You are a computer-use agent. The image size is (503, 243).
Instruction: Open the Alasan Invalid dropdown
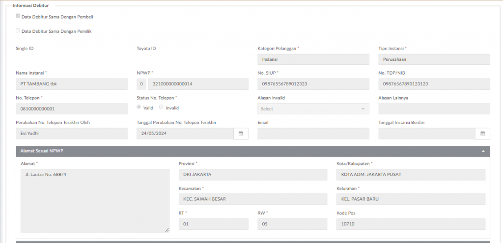313,109
